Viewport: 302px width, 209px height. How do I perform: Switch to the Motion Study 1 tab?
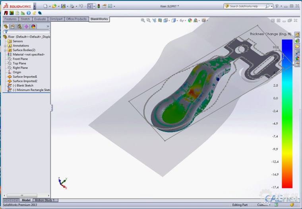coord(45,200)
